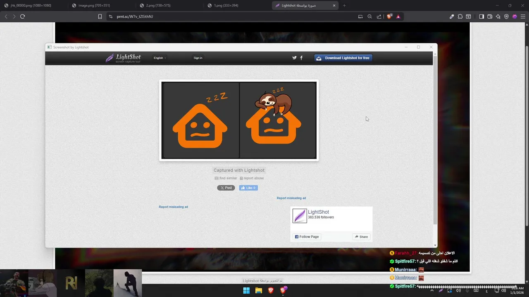The width and height of the screenshot is (529, 297).
Task: Show hidden tray icons with the chevron
Action: click(432, 290)
